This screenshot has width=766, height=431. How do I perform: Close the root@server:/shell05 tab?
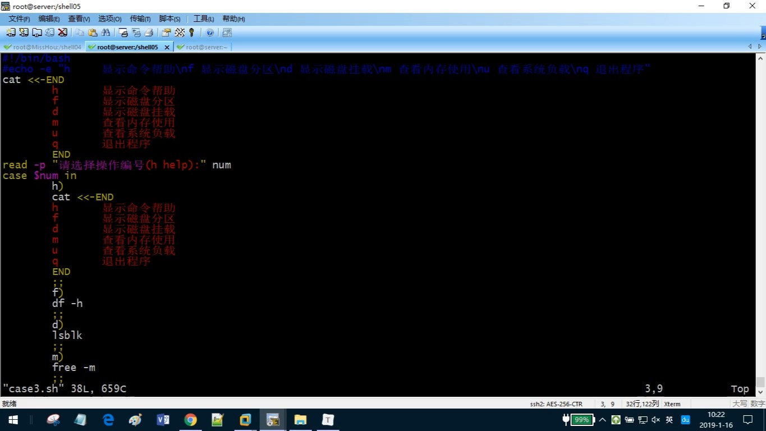pyautogui.click(x=167, y=47)
